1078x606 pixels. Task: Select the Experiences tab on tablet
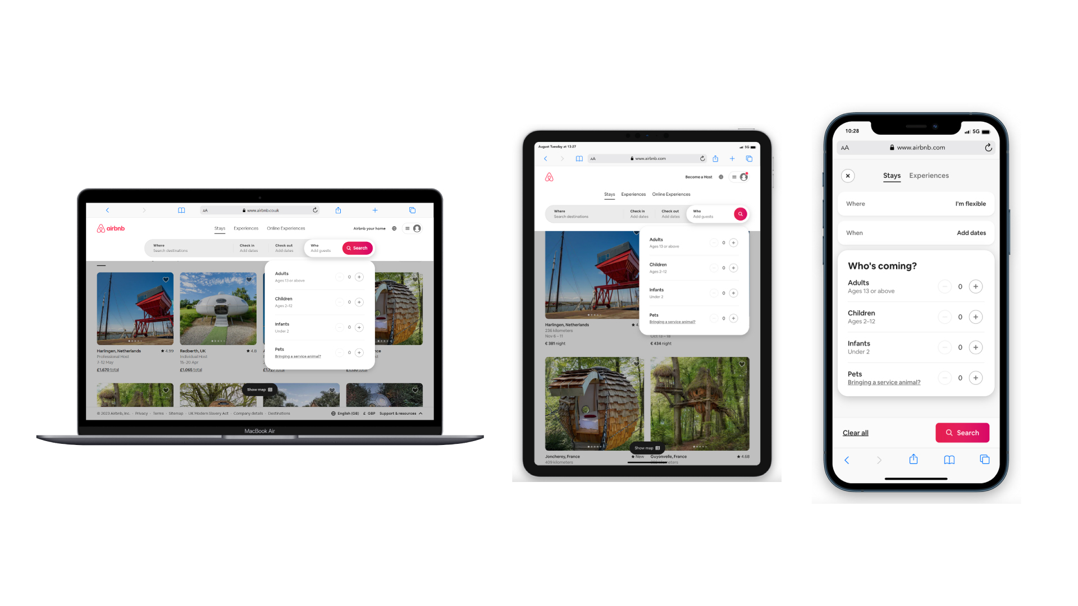(x=632, y=194)
